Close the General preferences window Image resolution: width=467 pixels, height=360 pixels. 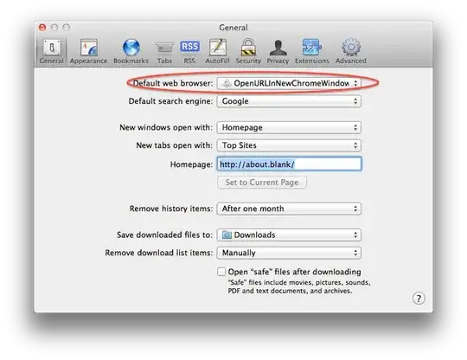pos(42,28)
